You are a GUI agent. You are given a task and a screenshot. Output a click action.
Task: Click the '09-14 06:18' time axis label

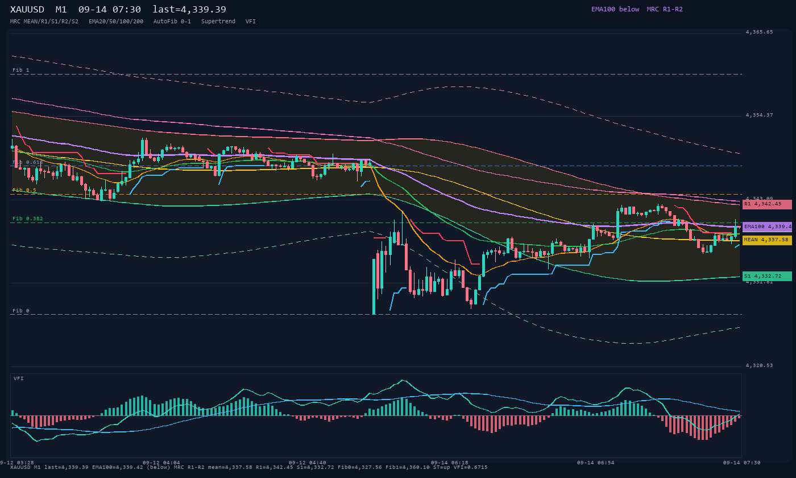450,463
